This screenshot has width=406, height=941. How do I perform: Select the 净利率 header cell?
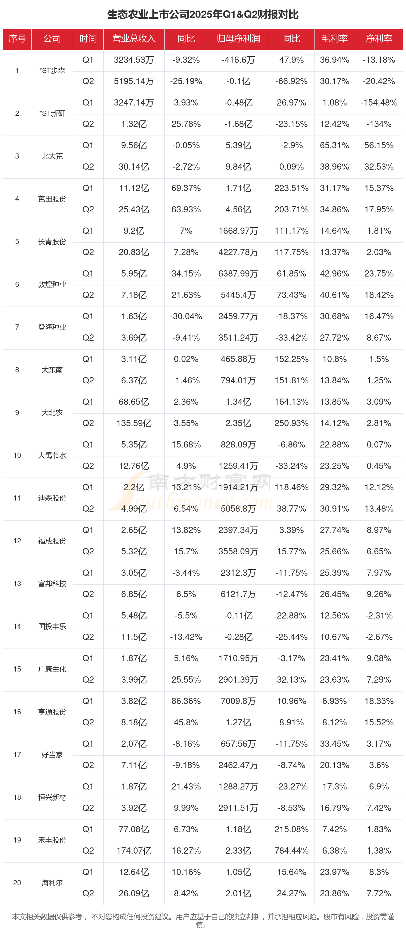pyautogui.click(x=379, y=39)
